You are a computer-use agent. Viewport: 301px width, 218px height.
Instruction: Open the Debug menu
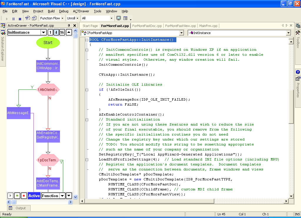point(64,11)
